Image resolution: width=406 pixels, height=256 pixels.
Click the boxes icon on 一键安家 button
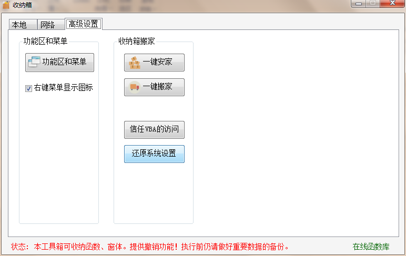tap(135, 63)
